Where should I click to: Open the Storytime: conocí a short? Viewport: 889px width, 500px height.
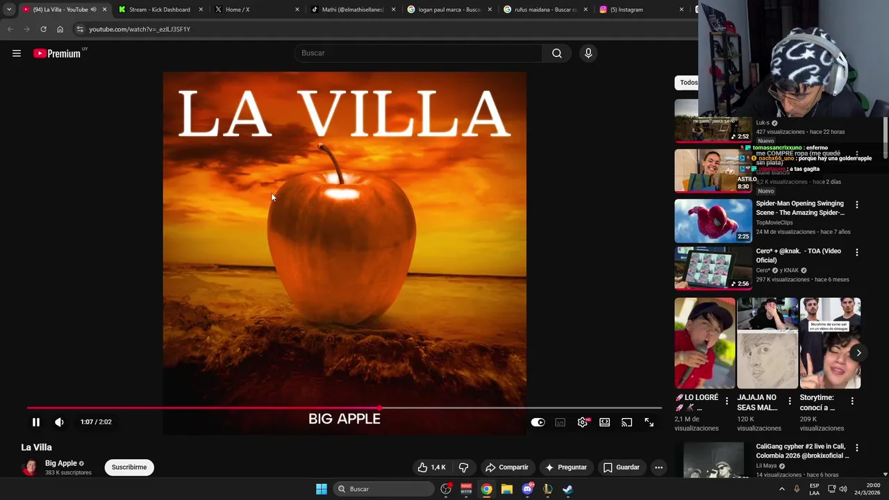pyautogui.click(x=831, y=343)
